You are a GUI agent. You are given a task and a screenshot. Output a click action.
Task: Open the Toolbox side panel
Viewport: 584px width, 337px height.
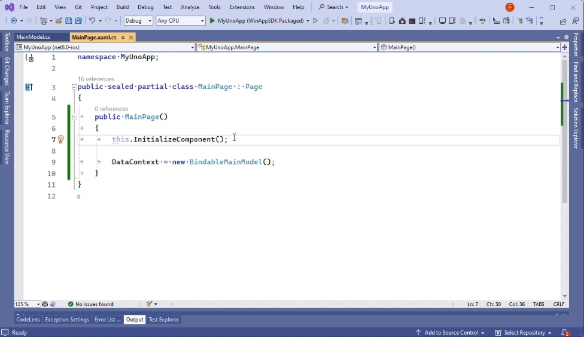[x=7, y=42]
